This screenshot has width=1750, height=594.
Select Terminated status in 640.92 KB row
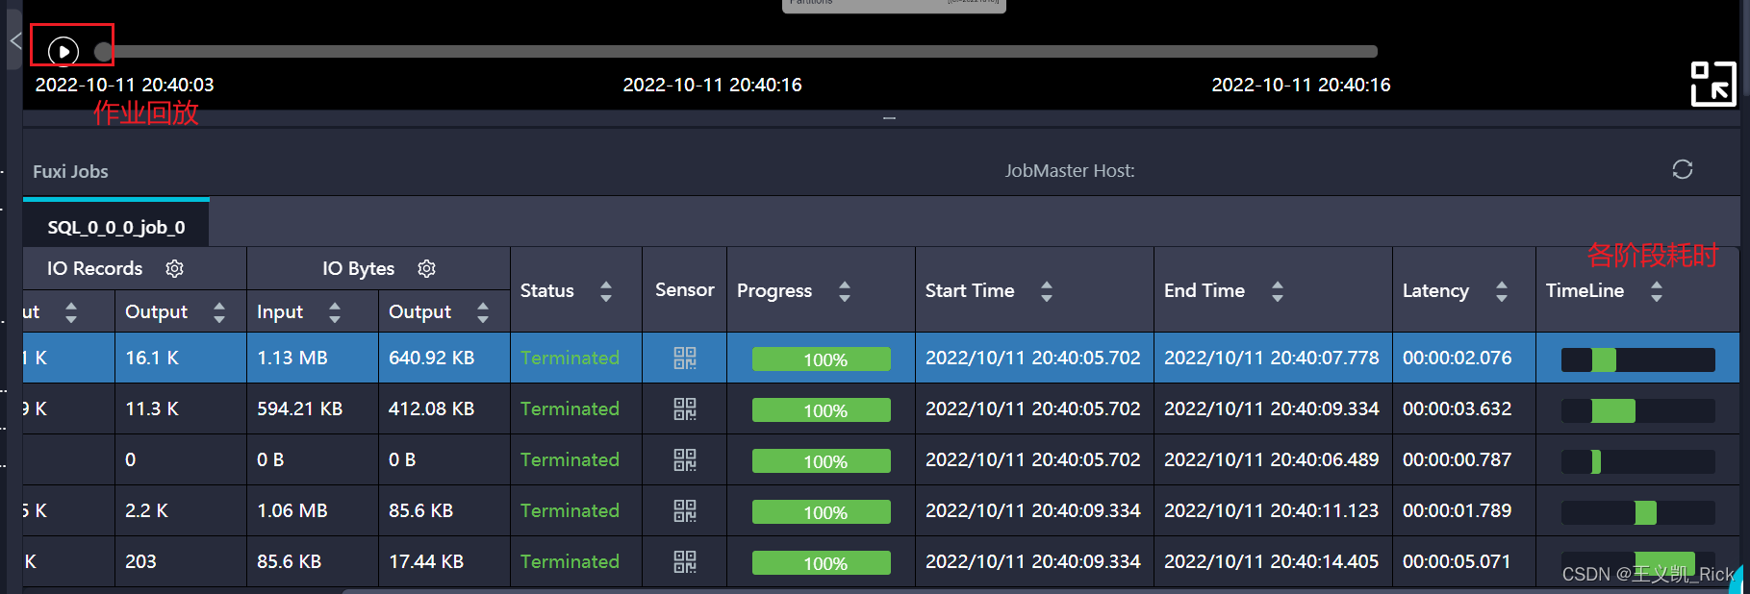pyautogui.click(x=570, y=359)
